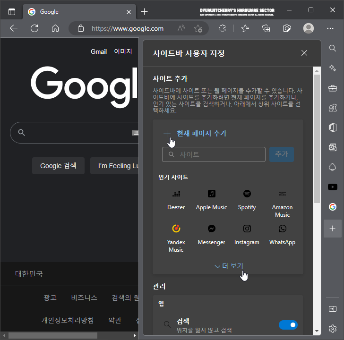Click Google 검색 button
The height and width of the screenshot is (340, 344).
point(58,166)
